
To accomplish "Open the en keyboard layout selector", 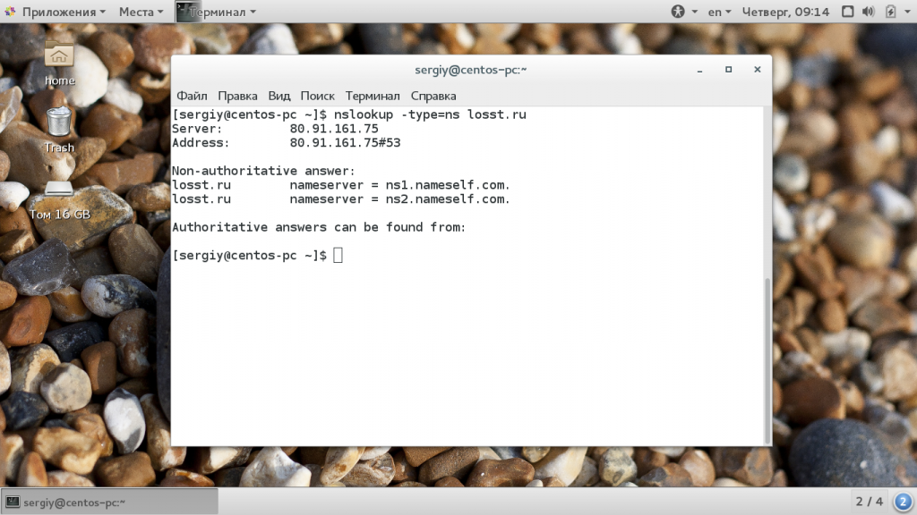I will 719,12.
